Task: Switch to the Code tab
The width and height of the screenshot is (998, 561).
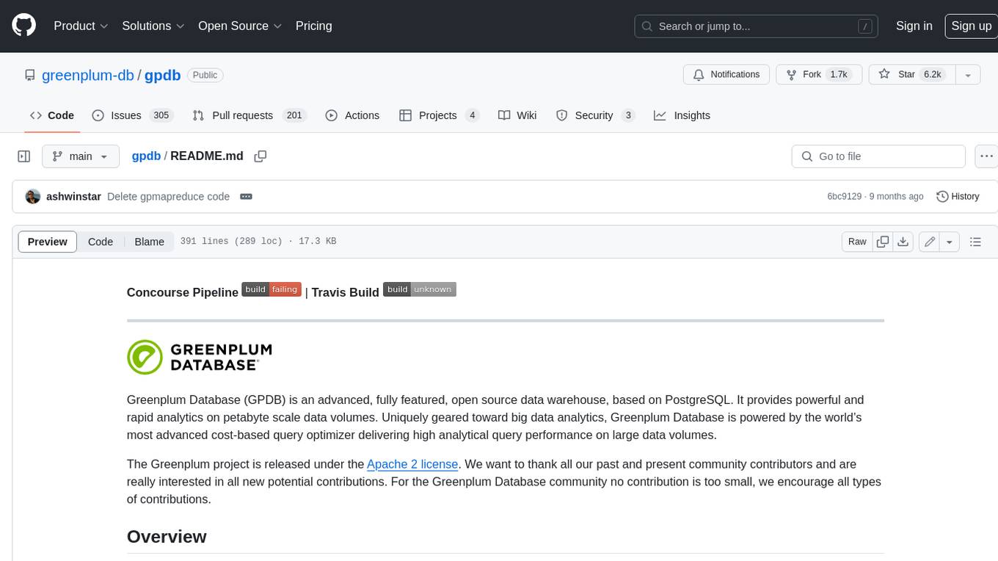Action: click(51, 115)
